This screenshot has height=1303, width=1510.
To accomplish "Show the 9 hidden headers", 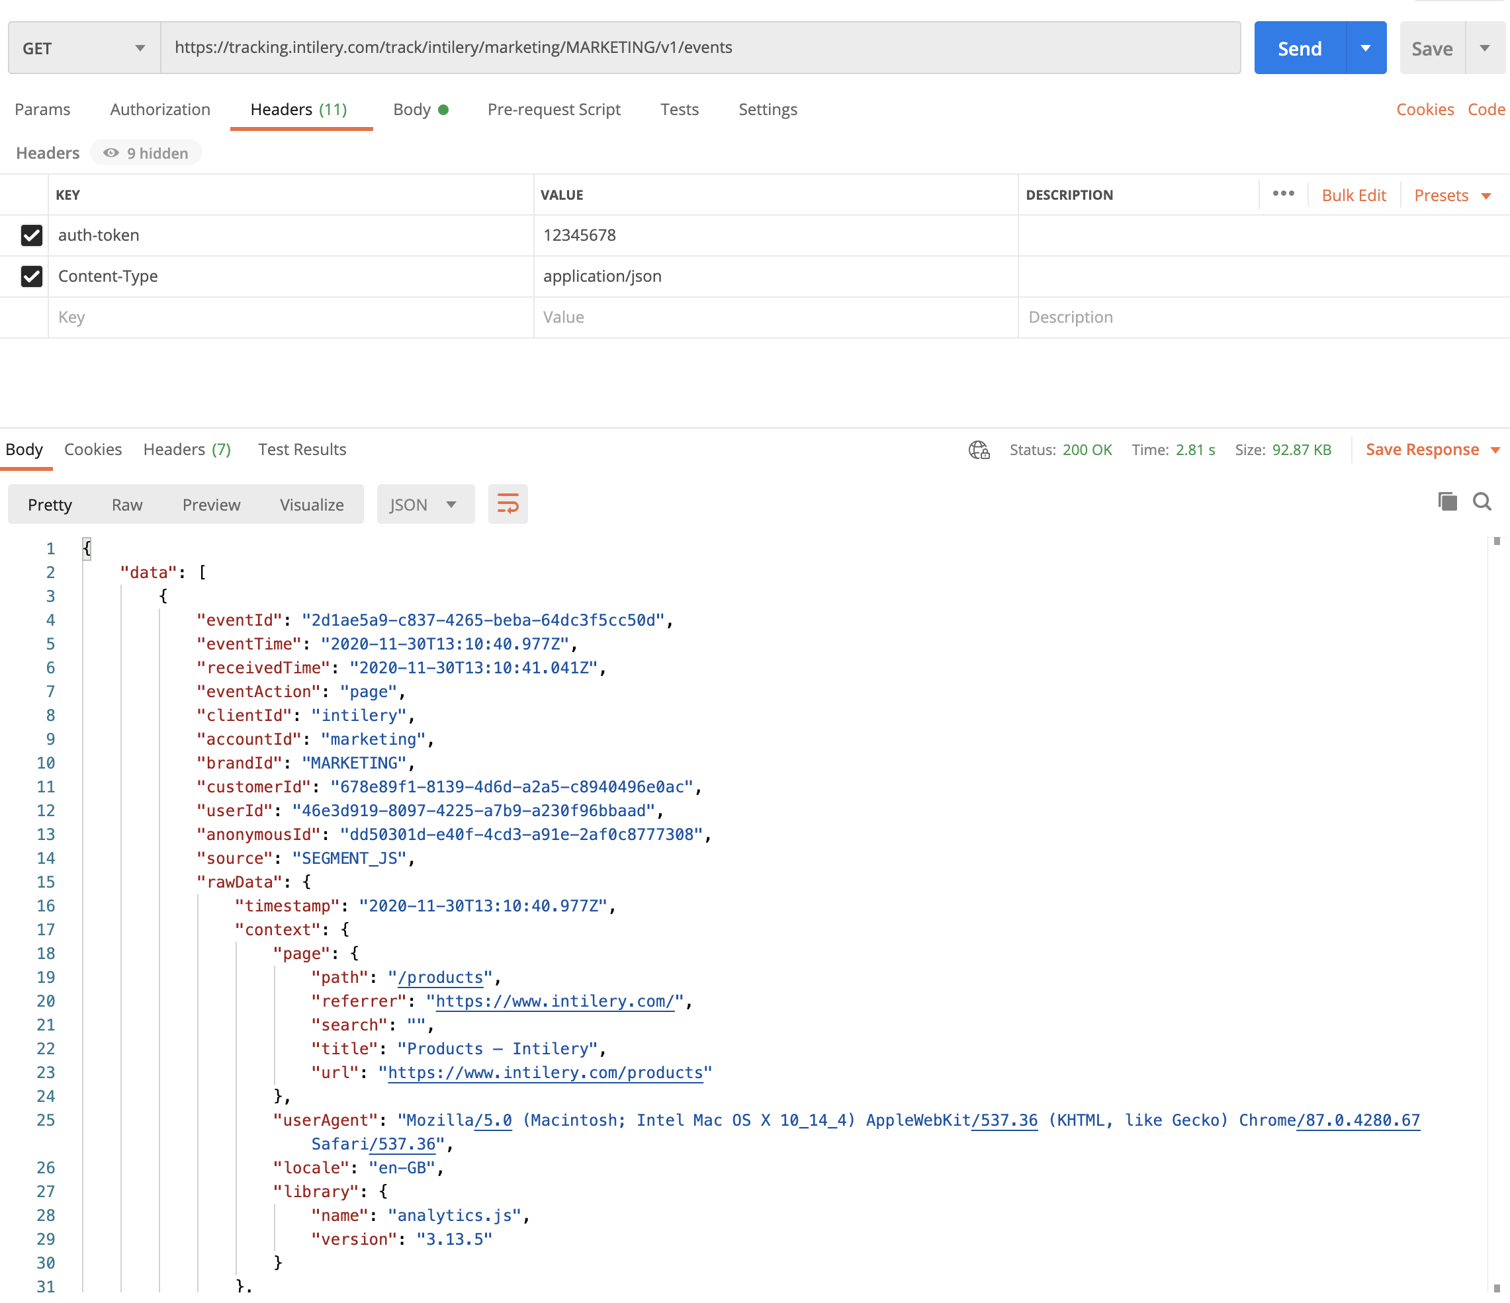I will [x=146, y=153].
